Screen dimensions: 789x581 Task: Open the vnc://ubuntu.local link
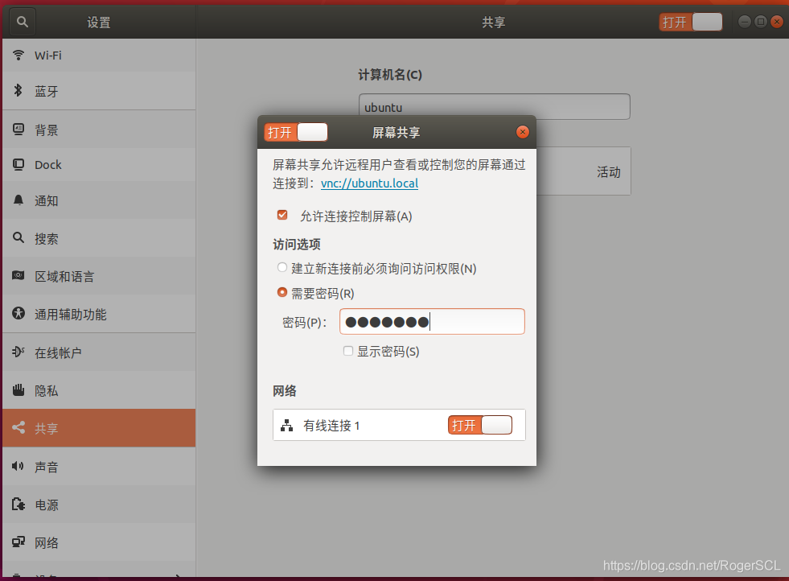point(370,183)
